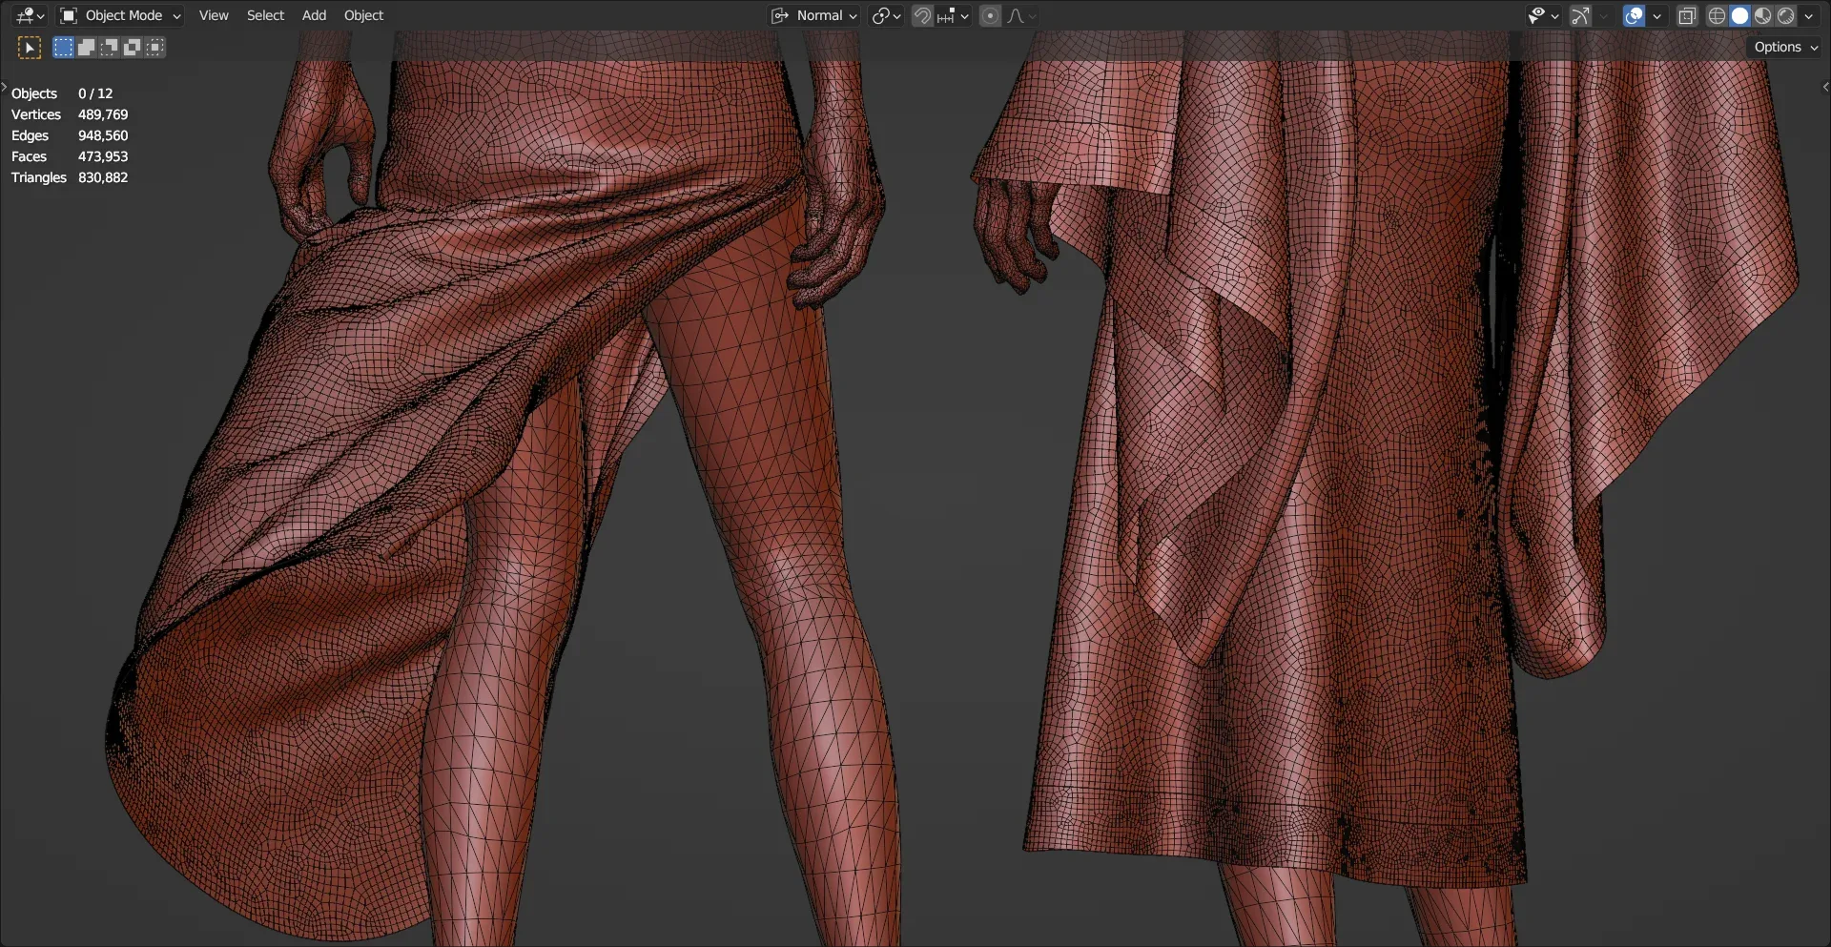Switch to wireframe shading

(1717, 15)
